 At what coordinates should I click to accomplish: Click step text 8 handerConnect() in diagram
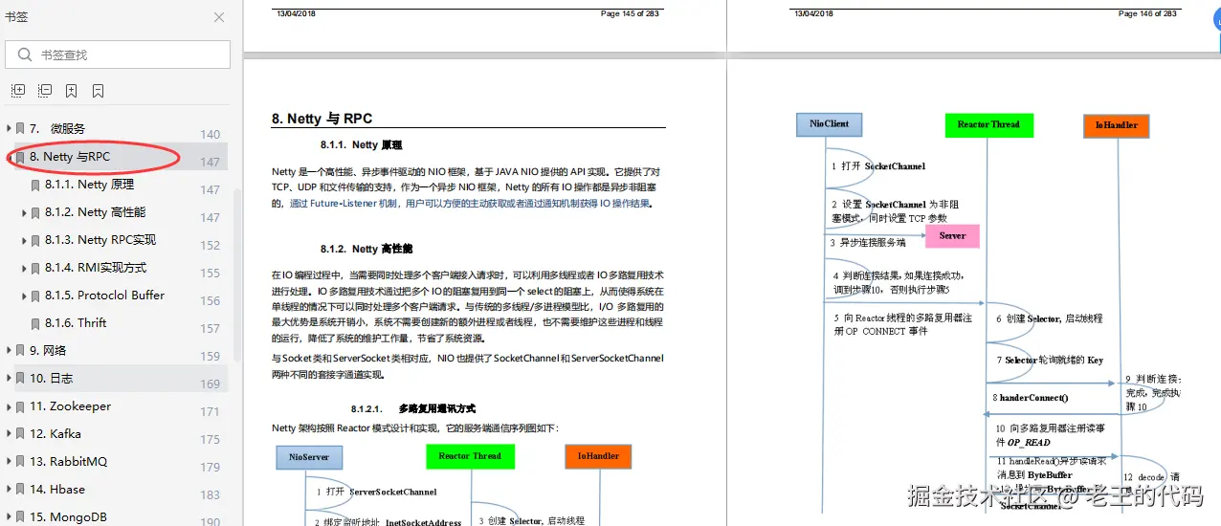tap(1030, 398)
